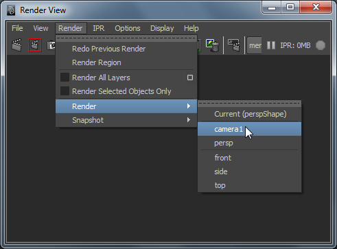Open the File menu
Viewport: 337px width, 249px height.
[17, 28]
